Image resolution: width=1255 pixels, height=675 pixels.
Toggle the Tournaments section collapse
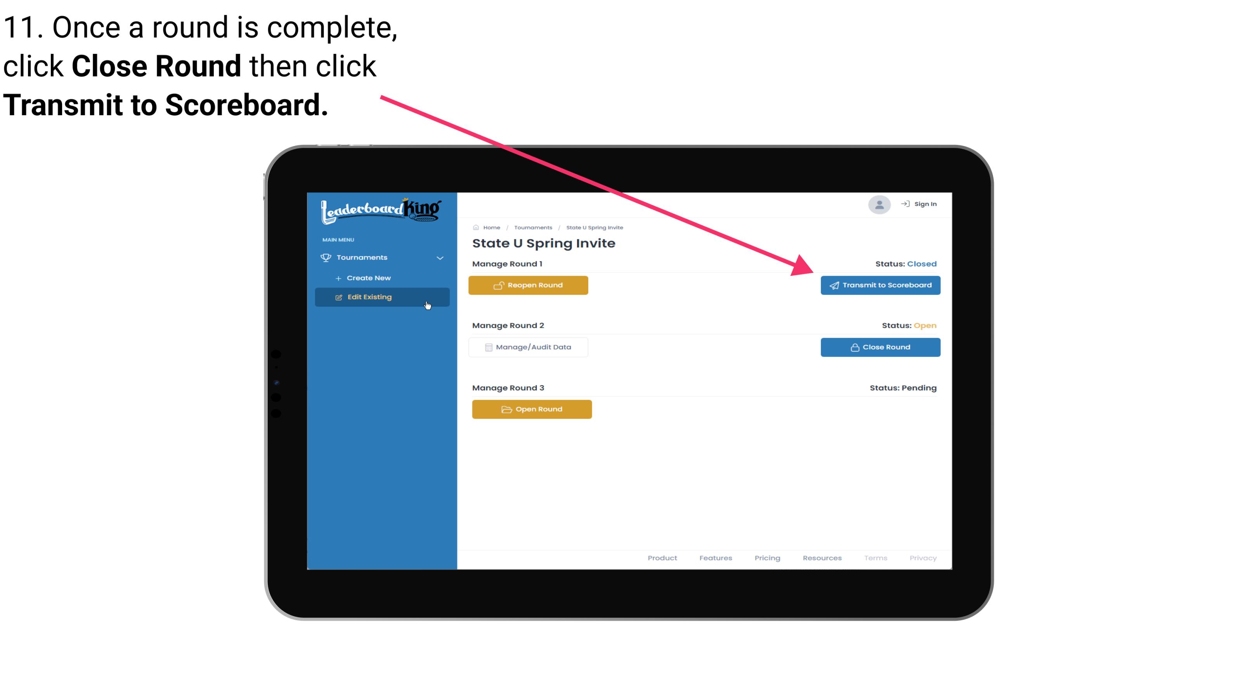point(440,257)
